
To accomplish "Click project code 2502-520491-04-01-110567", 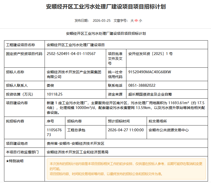I will click(x=71, y=54).
